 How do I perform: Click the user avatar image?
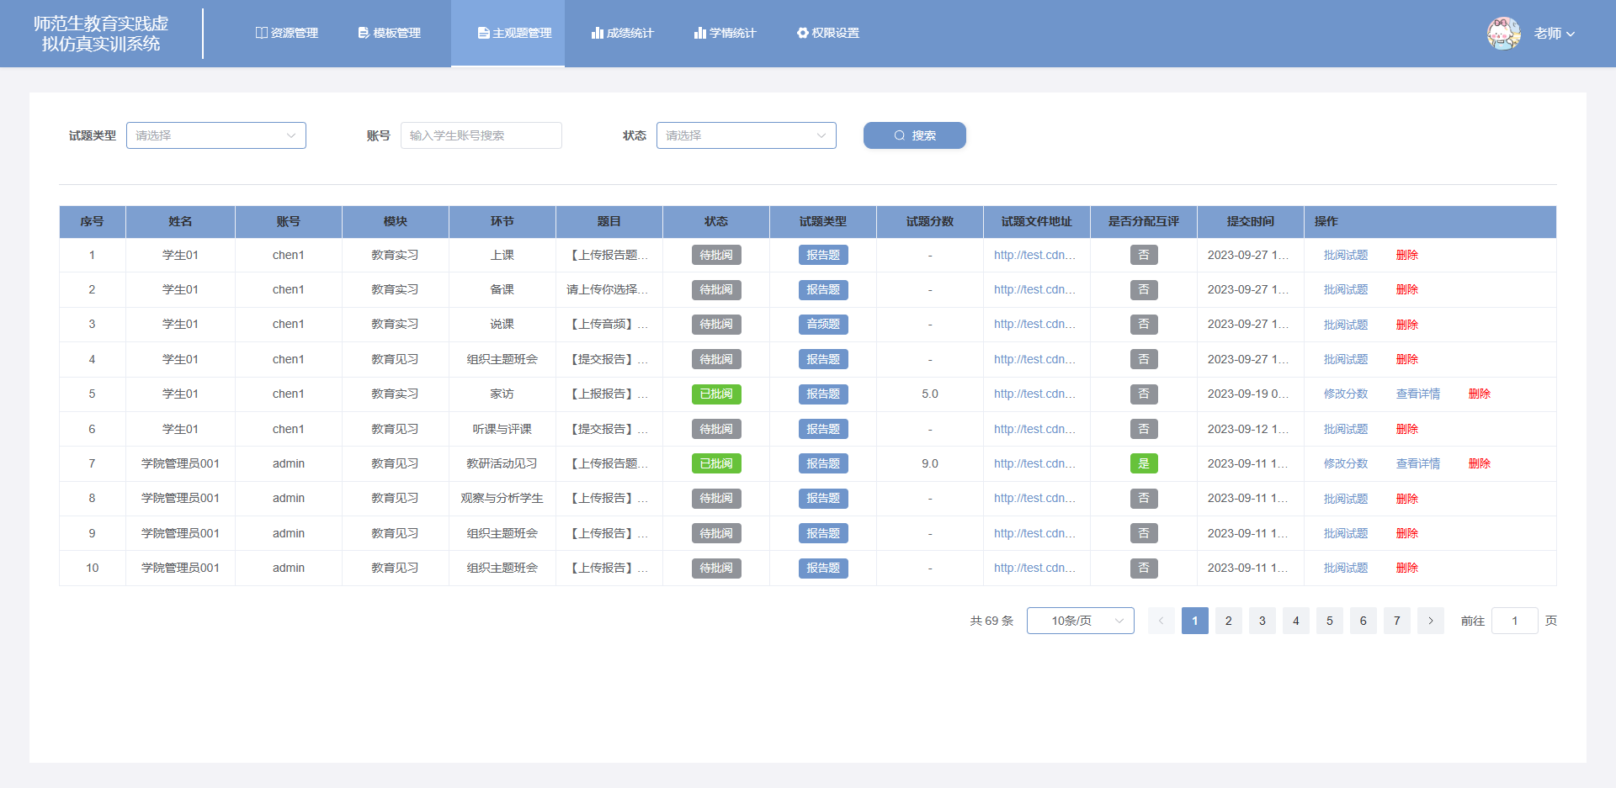click(x=1503, y=34)
